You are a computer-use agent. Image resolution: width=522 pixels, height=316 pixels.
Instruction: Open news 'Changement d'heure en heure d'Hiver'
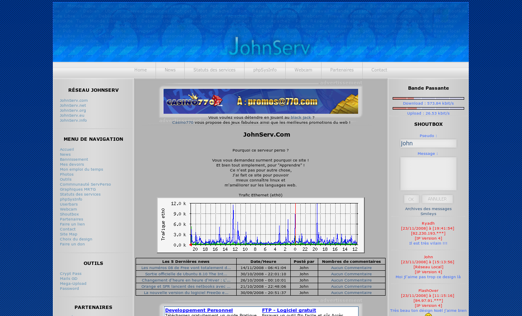pyautogui.click(x=186, y=280)
